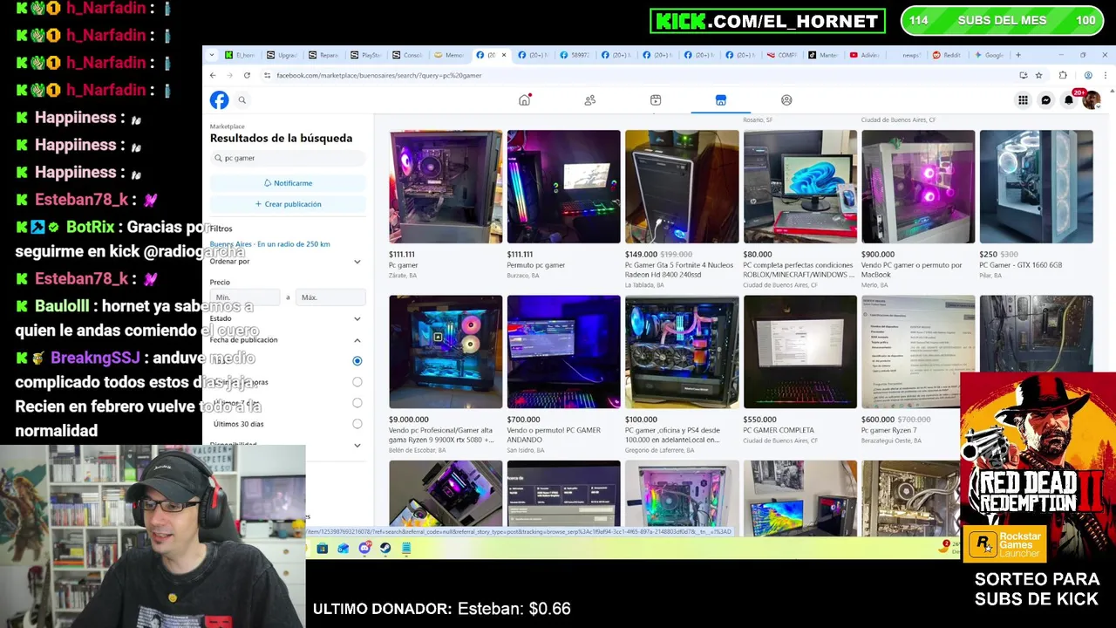Select the Últimos 30 días radio button
The width and height of the screenshot is (1116, 628).
point(357,424)
